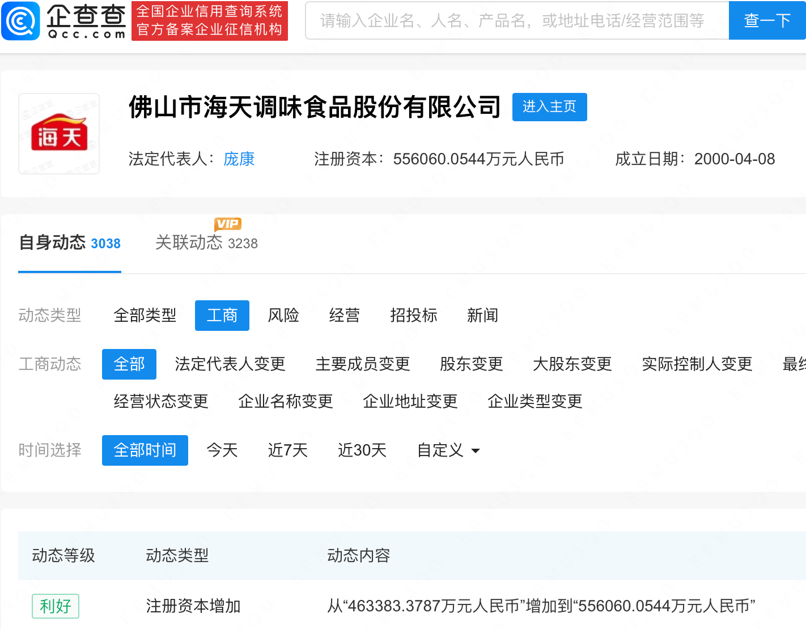Click the 利好 tag label
806x630 pixels.
coord(55,606)
